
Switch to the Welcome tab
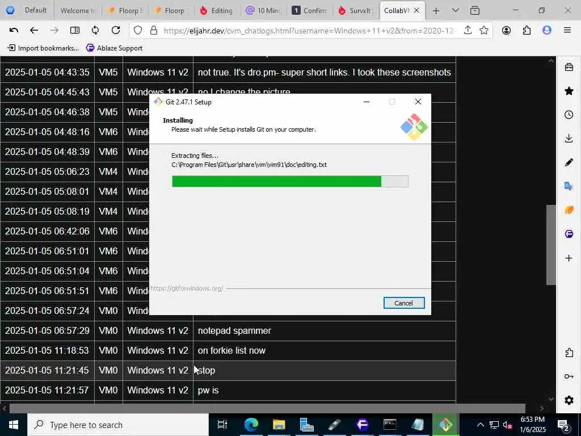(x=77, y=10)
